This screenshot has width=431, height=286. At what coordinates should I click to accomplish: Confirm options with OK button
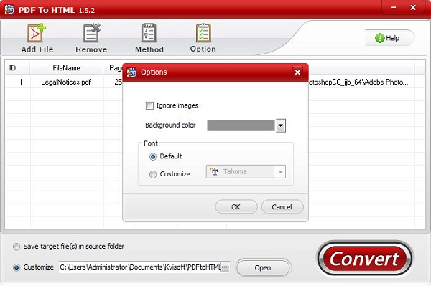click(236, 206)
